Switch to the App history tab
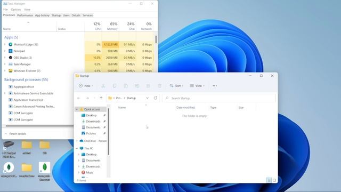This screenshot has height=192, width=341. [42, 15]
